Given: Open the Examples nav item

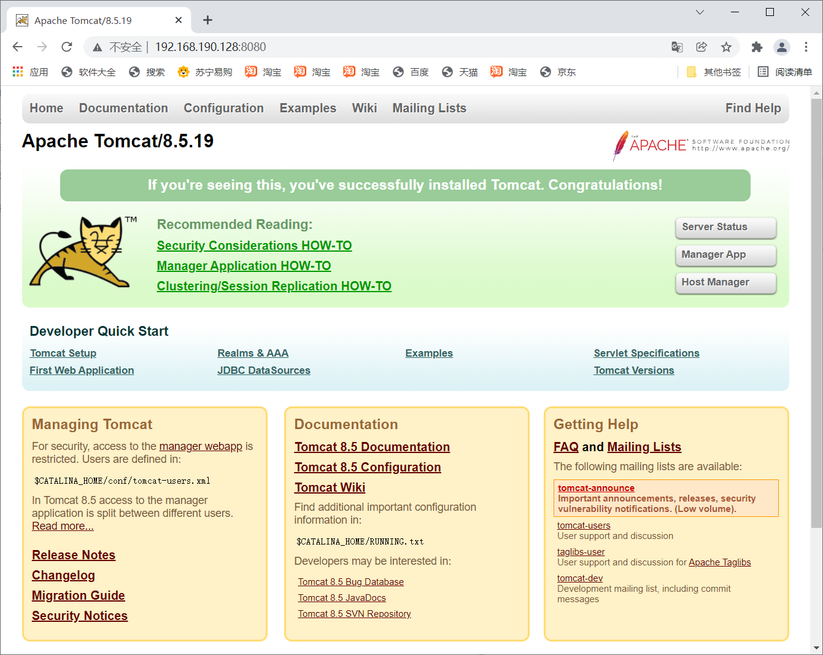Looking at the screenshot, I should click(307, 108).
